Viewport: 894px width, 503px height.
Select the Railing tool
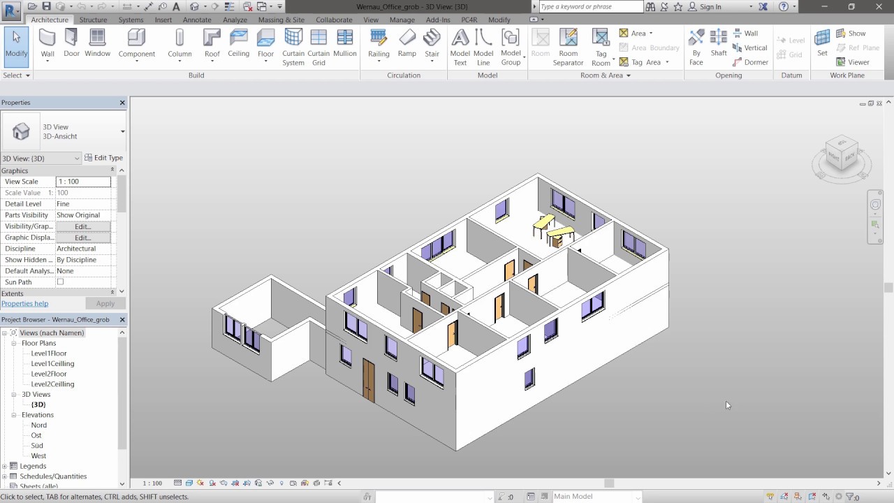click(x=379, y=45)
